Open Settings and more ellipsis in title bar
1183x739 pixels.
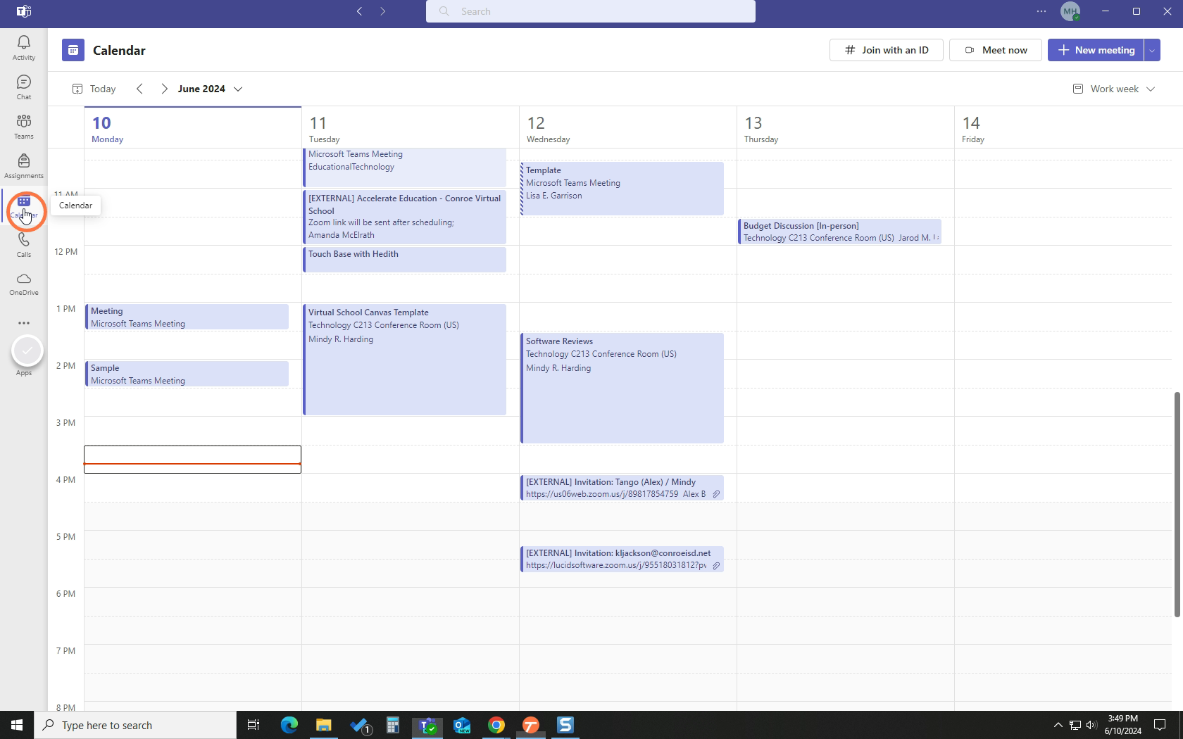tap(1041, 11)
